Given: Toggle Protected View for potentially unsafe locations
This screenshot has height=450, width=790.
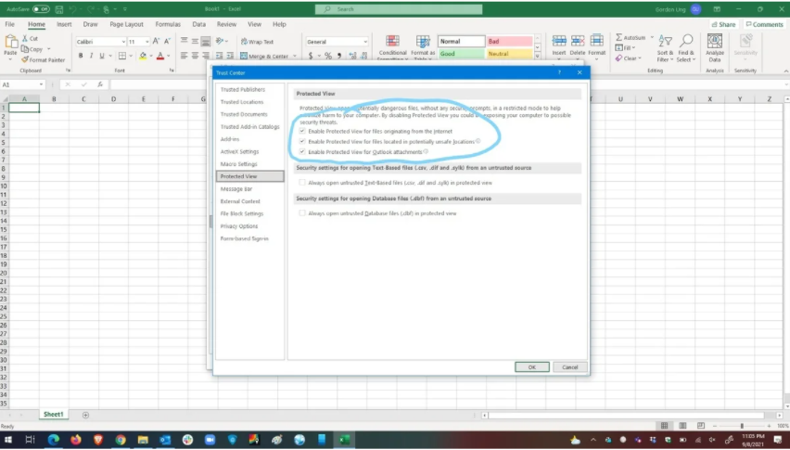Looking at the screenshot, I should coord(302,141).
